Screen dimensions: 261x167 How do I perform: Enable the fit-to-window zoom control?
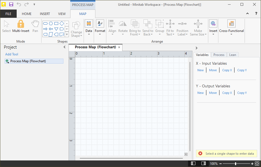256,163
